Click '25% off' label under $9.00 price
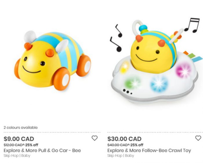The image size is (203, 163). click(32, 145)
